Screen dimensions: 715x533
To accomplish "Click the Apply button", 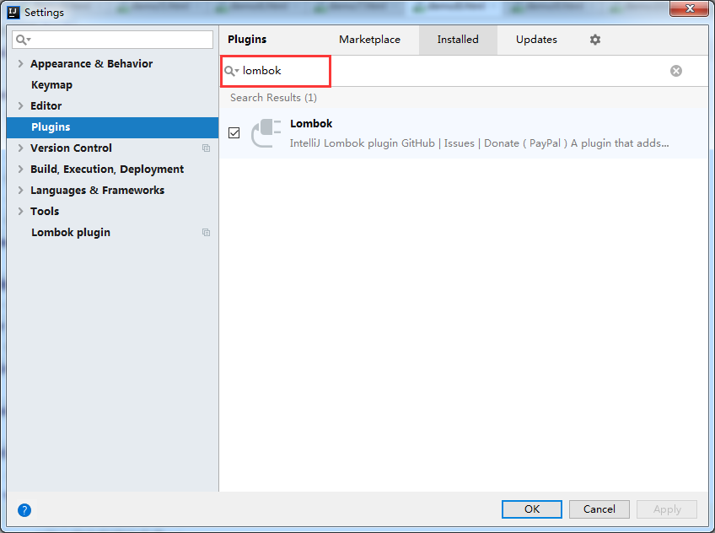I will pos(667,509).
